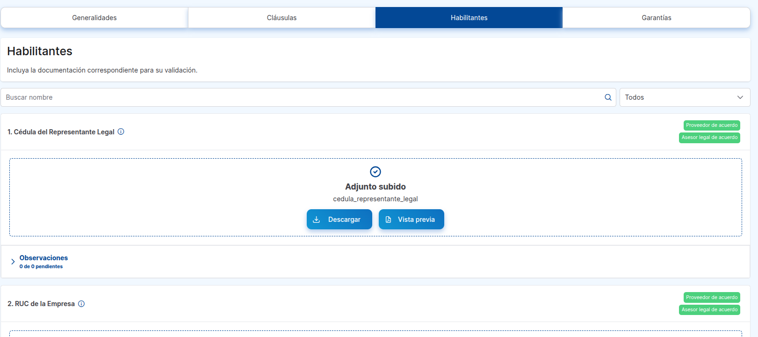The image size is (758, 337).
Task: Select the Habilitantes tab
Action: tap(469, 18)
